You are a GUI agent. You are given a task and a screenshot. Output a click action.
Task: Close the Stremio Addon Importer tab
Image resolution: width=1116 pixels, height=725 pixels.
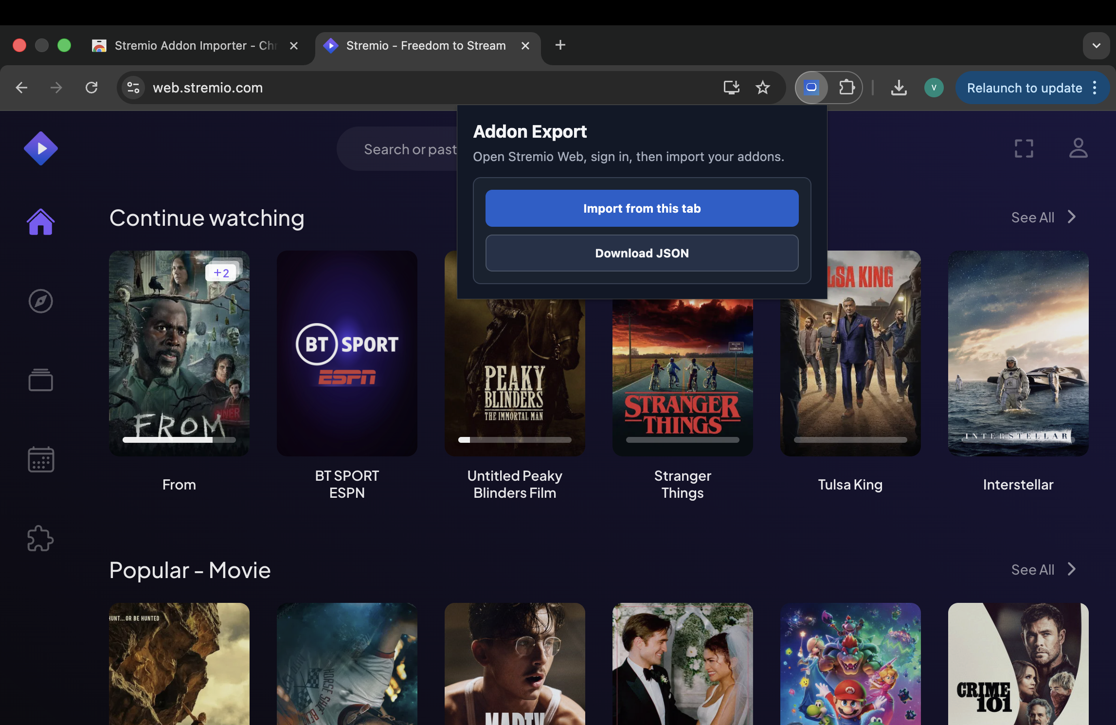(294, 46)
